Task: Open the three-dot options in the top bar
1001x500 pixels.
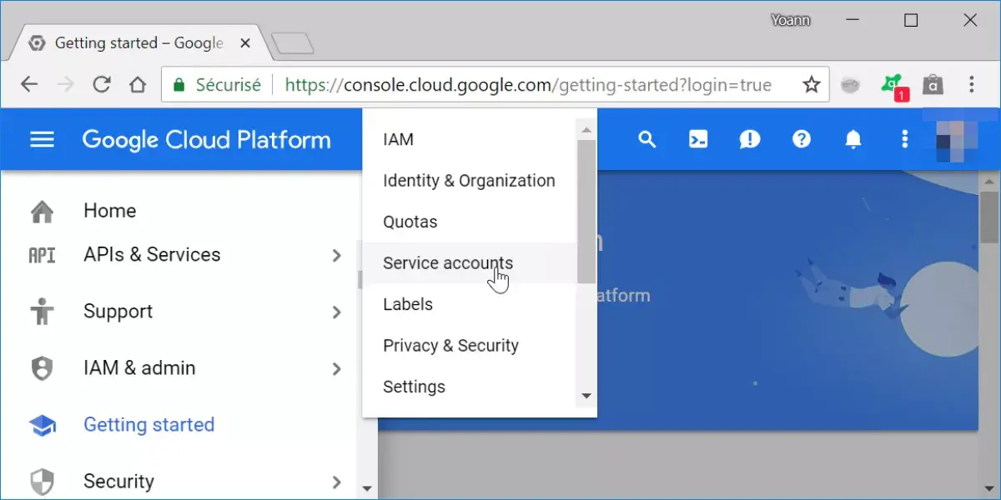Action: pos(905,139)
